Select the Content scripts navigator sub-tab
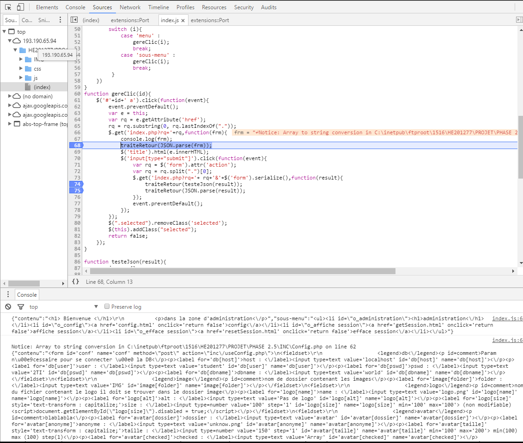523x443 pixels. click(27, 20)
